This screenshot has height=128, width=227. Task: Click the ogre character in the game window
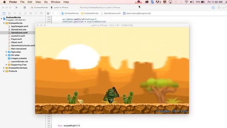[111, 95]
